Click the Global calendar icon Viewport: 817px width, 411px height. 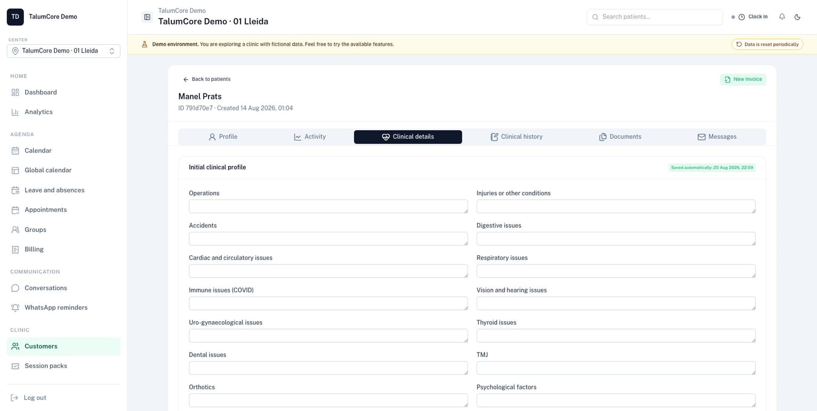[15, 171]
